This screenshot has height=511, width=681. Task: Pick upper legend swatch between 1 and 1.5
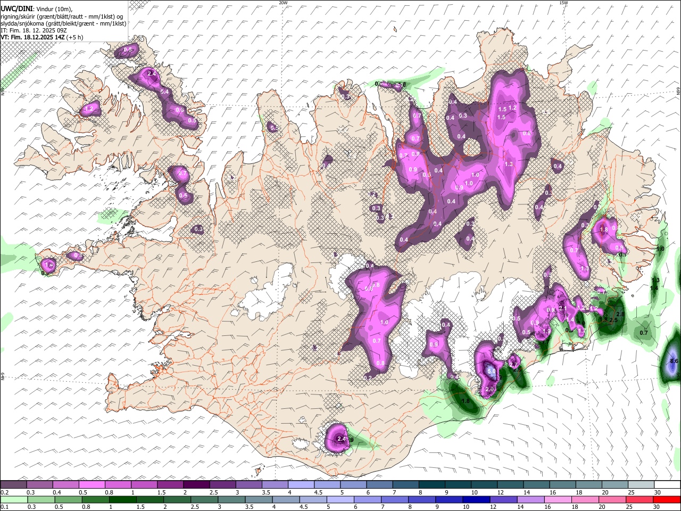point(144,484)
